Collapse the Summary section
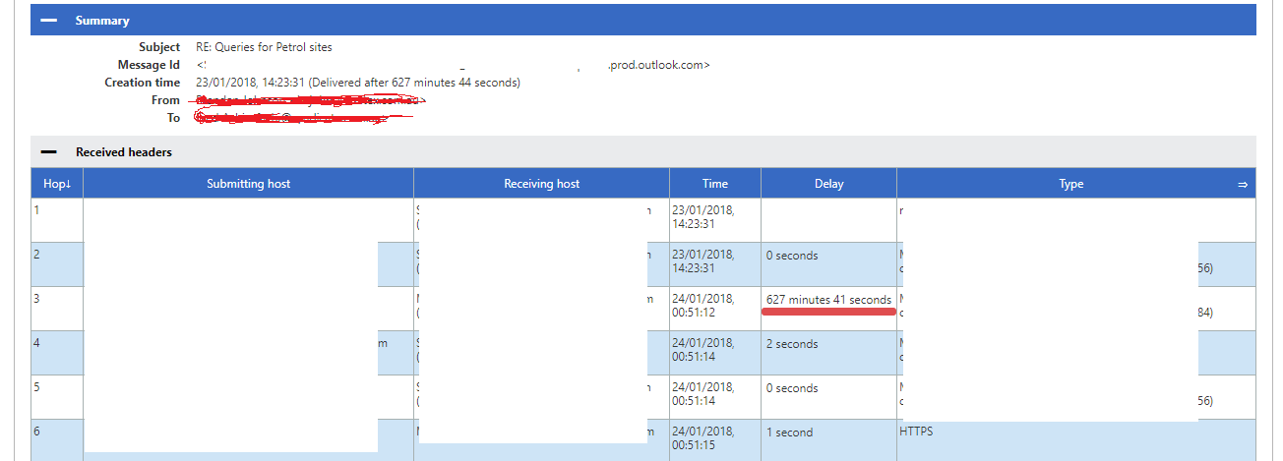This screenshot has width=1283, height=461. (x=48, y=21)
